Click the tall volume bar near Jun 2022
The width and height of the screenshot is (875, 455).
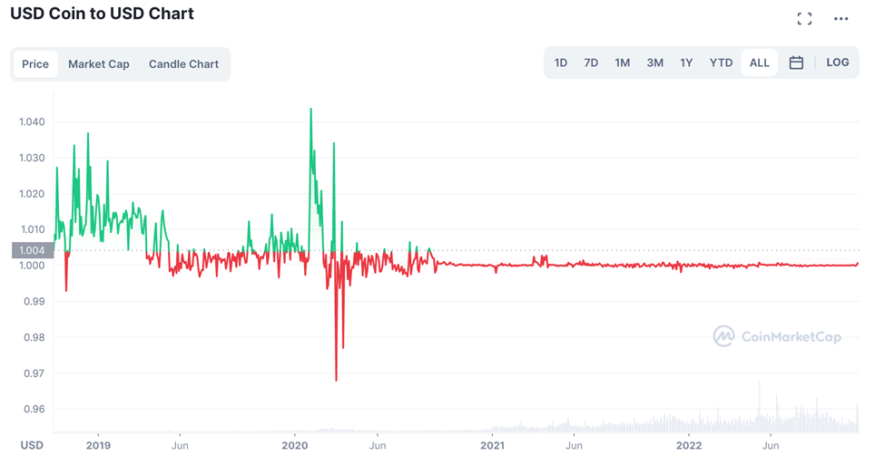coord(759,407)
